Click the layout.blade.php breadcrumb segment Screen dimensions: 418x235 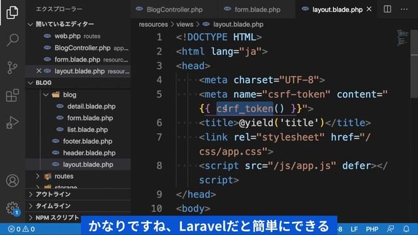238,24
